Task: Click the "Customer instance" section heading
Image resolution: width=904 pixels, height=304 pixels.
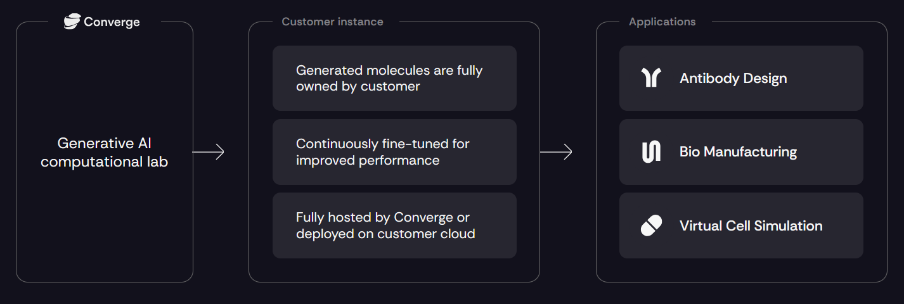Action: (332, 22)
